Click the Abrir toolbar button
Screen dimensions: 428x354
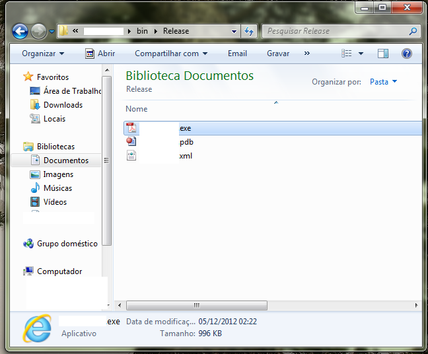tap(100, 53)
